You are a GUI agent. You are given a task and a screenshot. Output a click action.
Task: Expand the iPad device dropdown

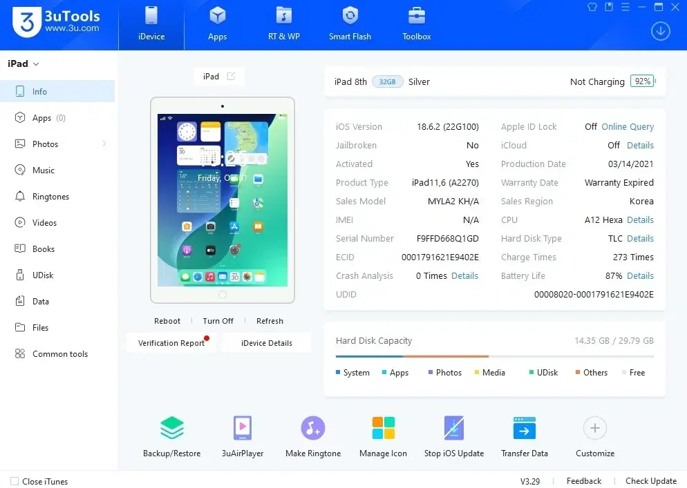(x=23, y=64)
